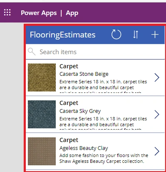This screenshot has height=172, width=166.
Task: Toggle sort order with the arrows icon
Action: (x=136, y=35)
